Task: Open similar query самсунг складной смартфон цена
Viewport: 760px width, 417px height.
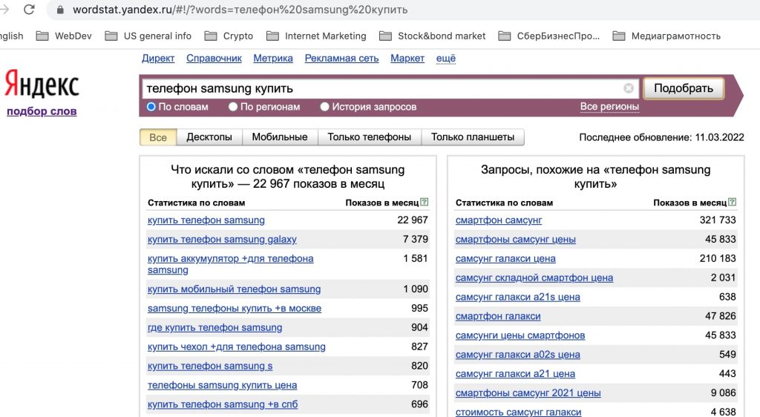Action: click(534, 278)
